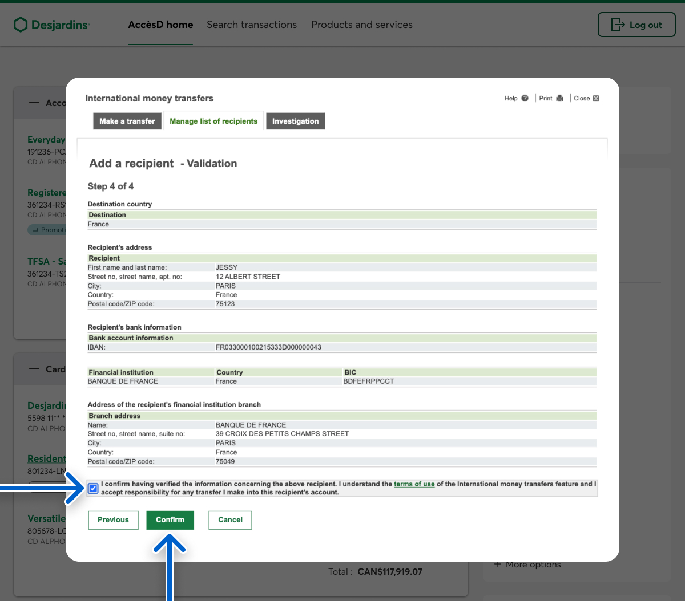
Task: Open AccèsD home tab
Action: (160, 25)
